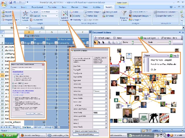This screenshot has width=185, height=138.
Task: Open the Design ribbon tab
Action: coord(122,7)
